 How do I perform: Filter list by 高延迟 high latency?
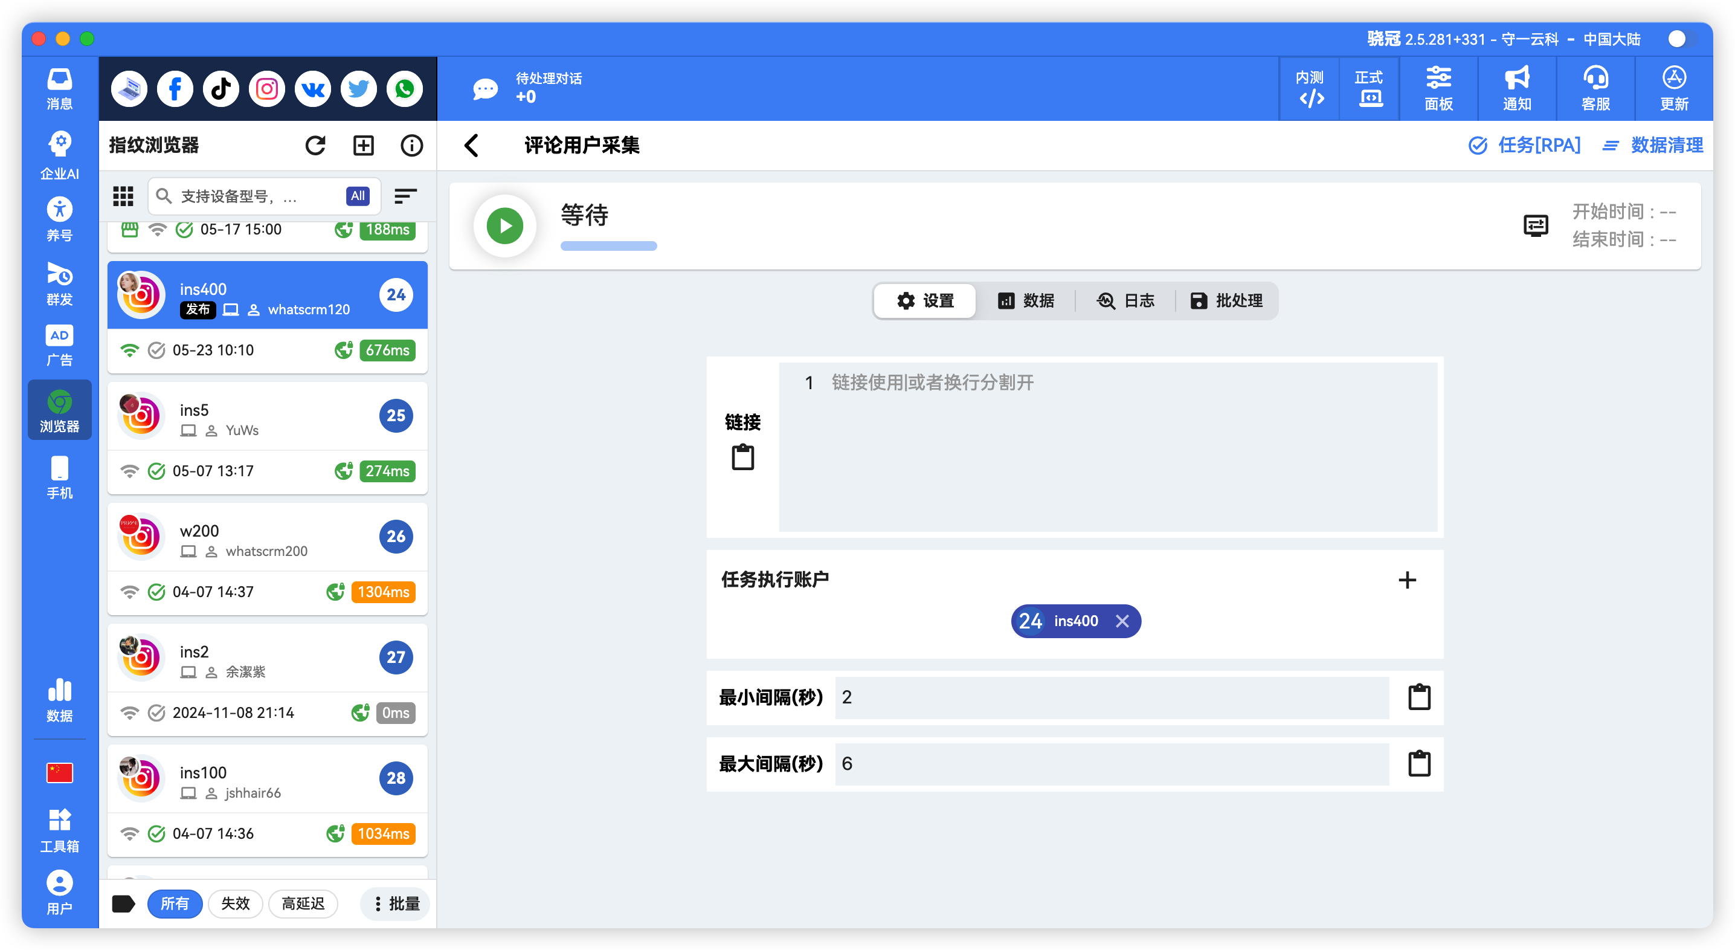tap(303, 903)
